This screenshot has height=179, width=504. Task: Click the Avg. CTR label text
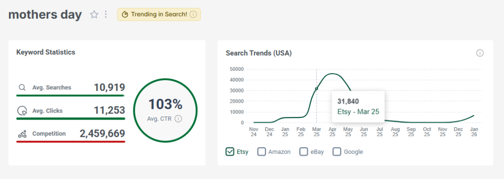pos(159,119)
